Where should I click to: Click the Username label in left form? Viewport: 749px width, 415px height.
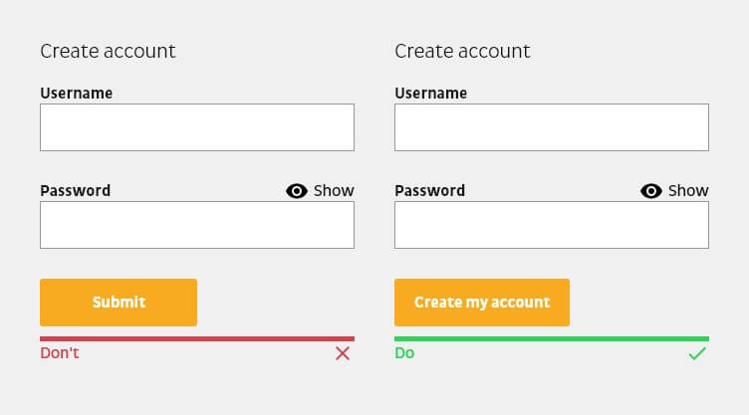(x=77, y=94)
